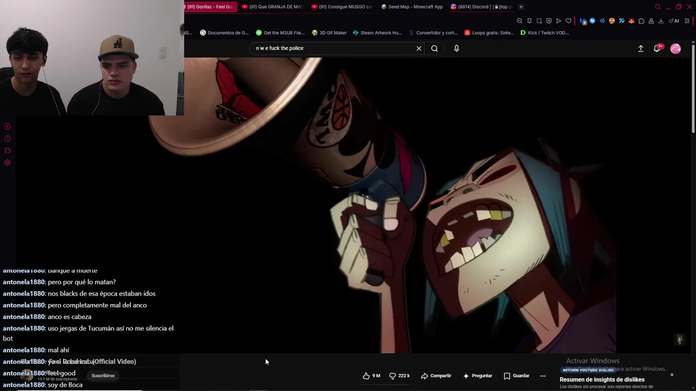The height and width of the screenshot is (391, 696).
Task: Click the Preguntar AI button
Action: tap(477, 376)
